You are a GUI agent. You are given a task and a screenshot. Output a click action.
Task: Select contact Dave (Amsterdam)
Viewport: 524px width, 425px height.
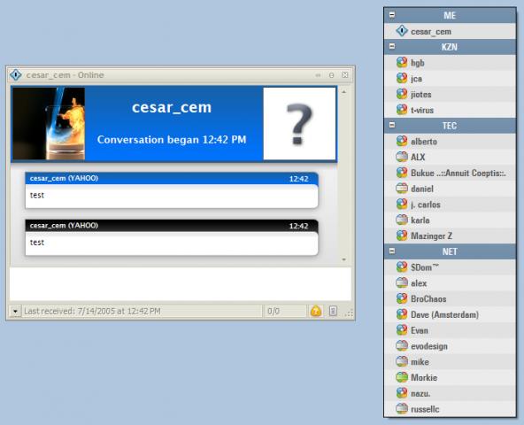450,314
